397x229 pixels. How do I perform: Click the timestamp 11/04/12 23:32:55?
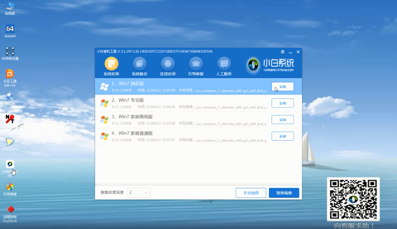[160, 140]
